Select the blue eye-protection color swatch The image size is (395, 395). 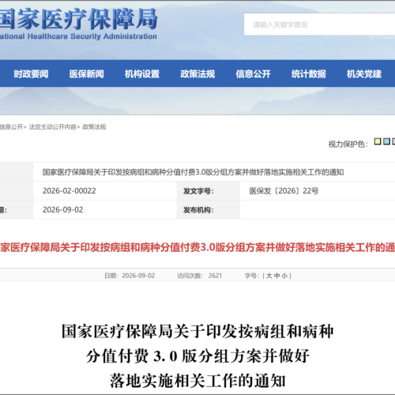point(386,141)
